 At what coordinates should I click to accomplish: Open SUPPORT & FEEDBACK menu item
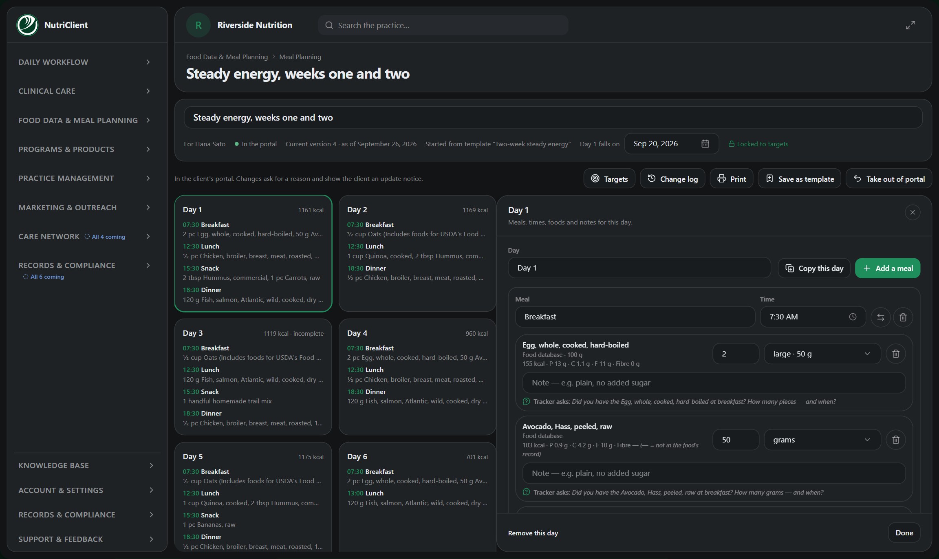coord(86,539)
